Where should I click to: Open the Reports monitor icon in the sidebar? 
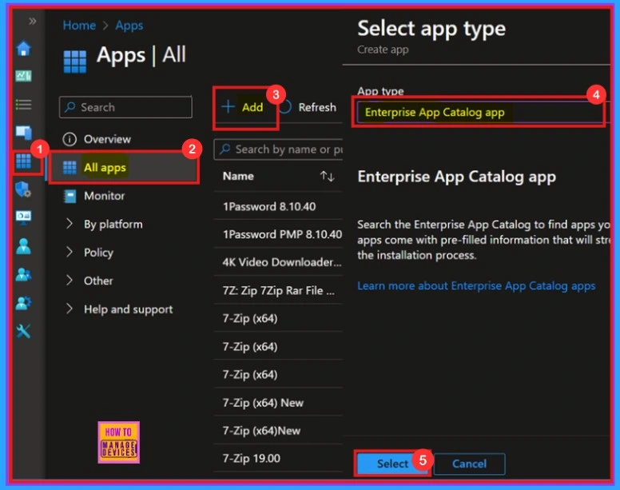coord(24,217)
